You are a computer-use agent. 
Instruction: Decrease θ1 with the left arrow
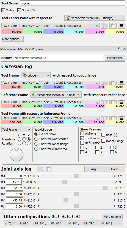(38, 176)
